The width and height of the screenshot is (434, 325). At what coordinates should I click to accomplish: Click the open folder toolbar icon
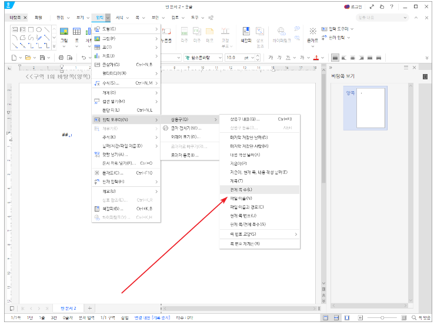tap(28, 58)
